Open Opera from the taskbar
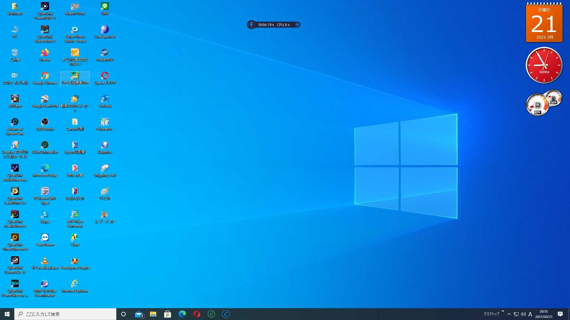Viewport: 570px width, 320px height. point(197,314)
